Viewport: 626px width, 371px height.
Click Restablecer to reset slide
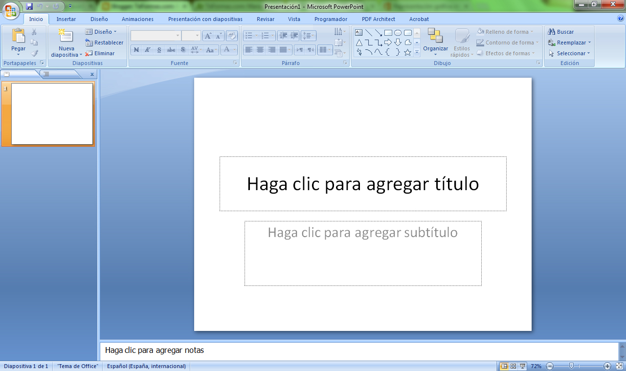[x=104, y=43]
